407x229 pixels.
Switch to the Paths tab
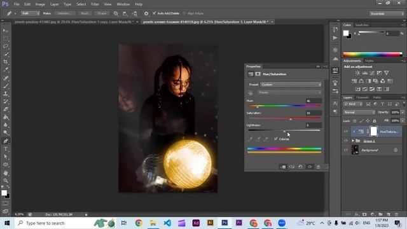point(377,97)
